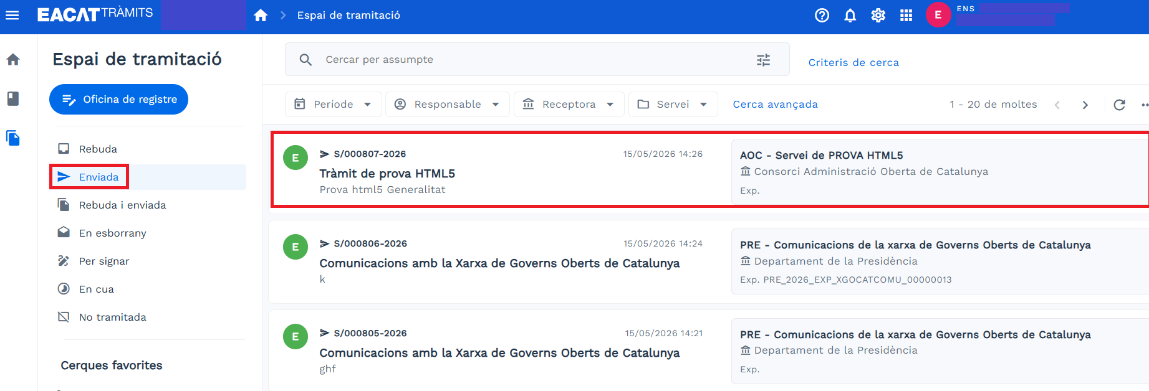Click Exp. PRE_2026_EXP_XGOCATCOMU_00000013 text
Viewport: 1149px width, 391px height.
846,280
